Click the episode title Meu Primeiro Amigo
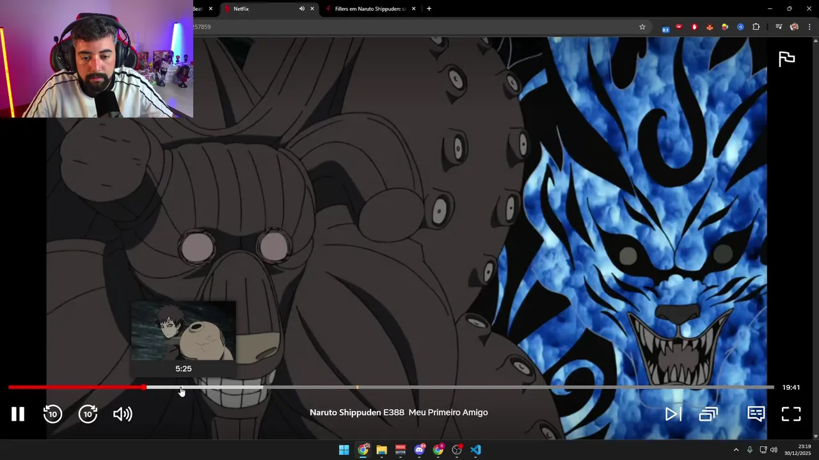 coord(448,413)
